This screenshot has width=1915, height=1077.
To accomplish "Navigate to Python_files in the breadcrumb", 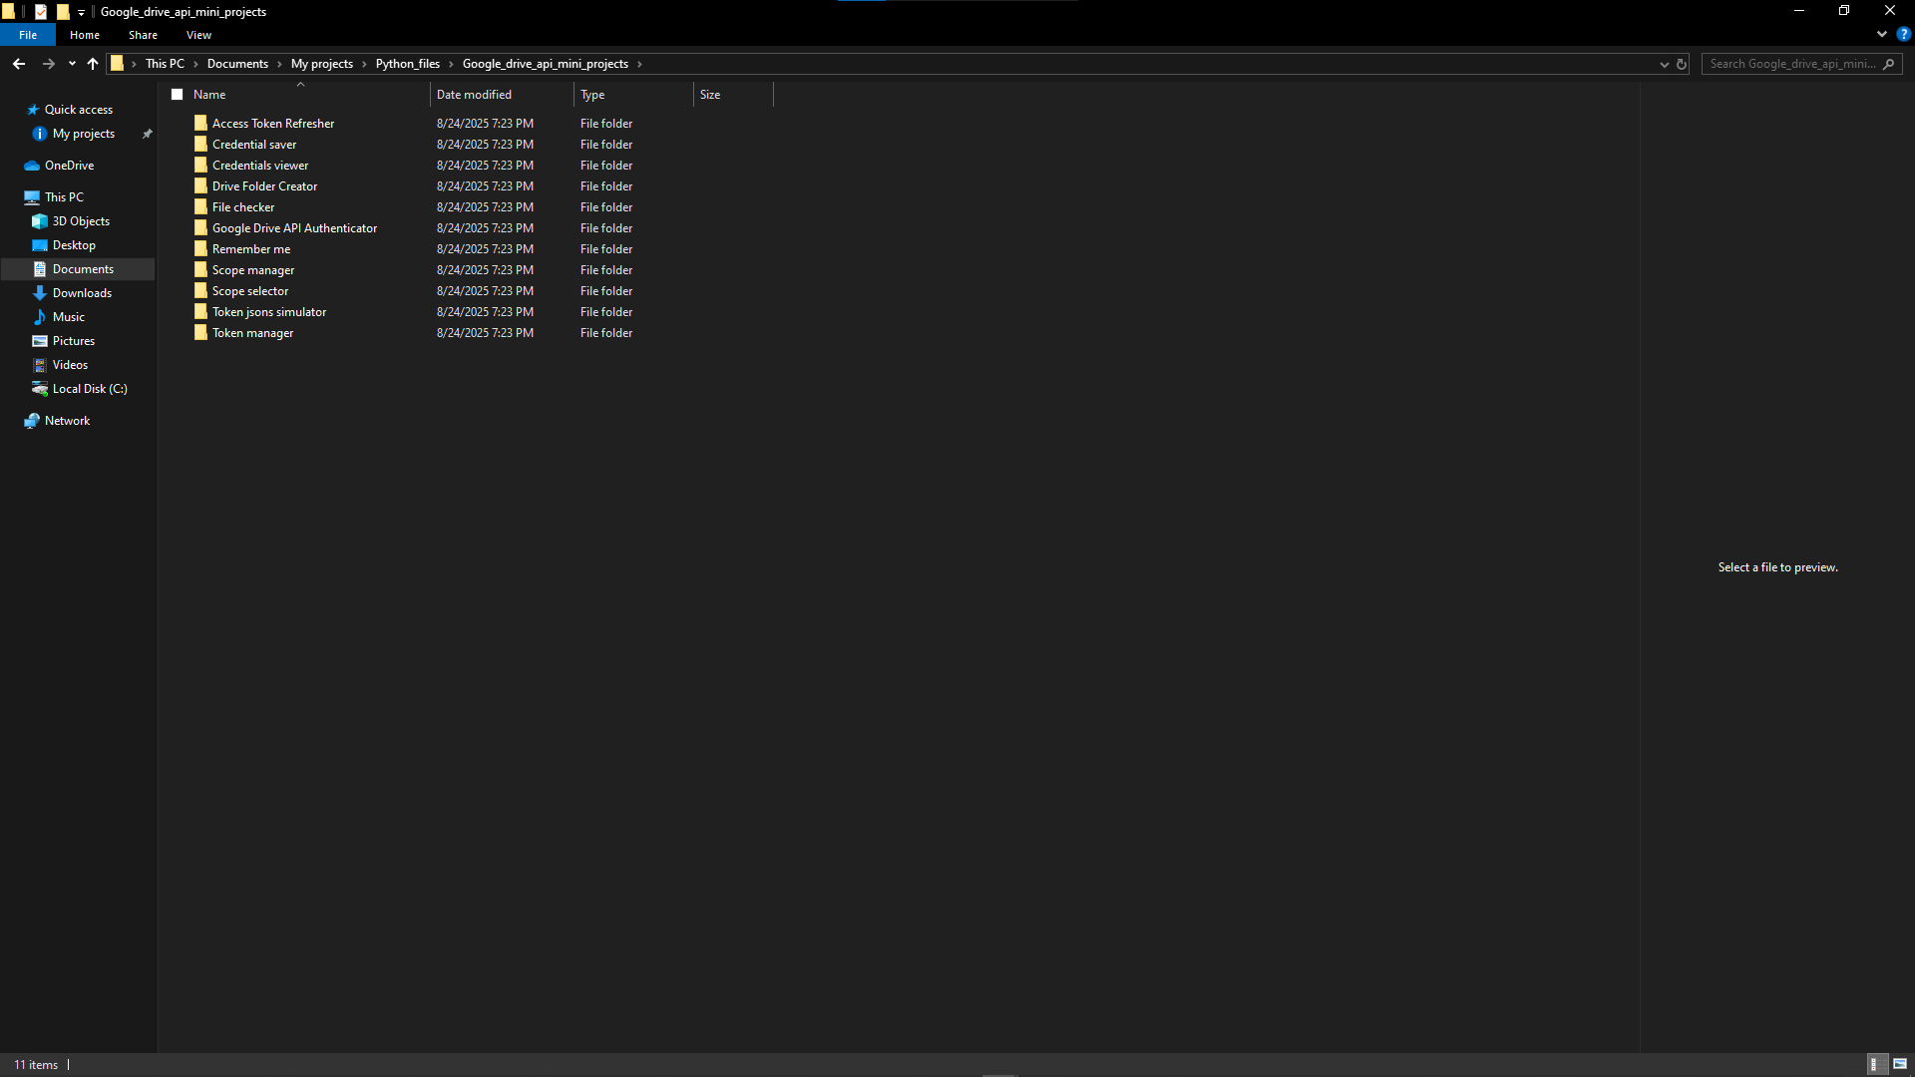I will pyautogui.click(x=408, y=64).
